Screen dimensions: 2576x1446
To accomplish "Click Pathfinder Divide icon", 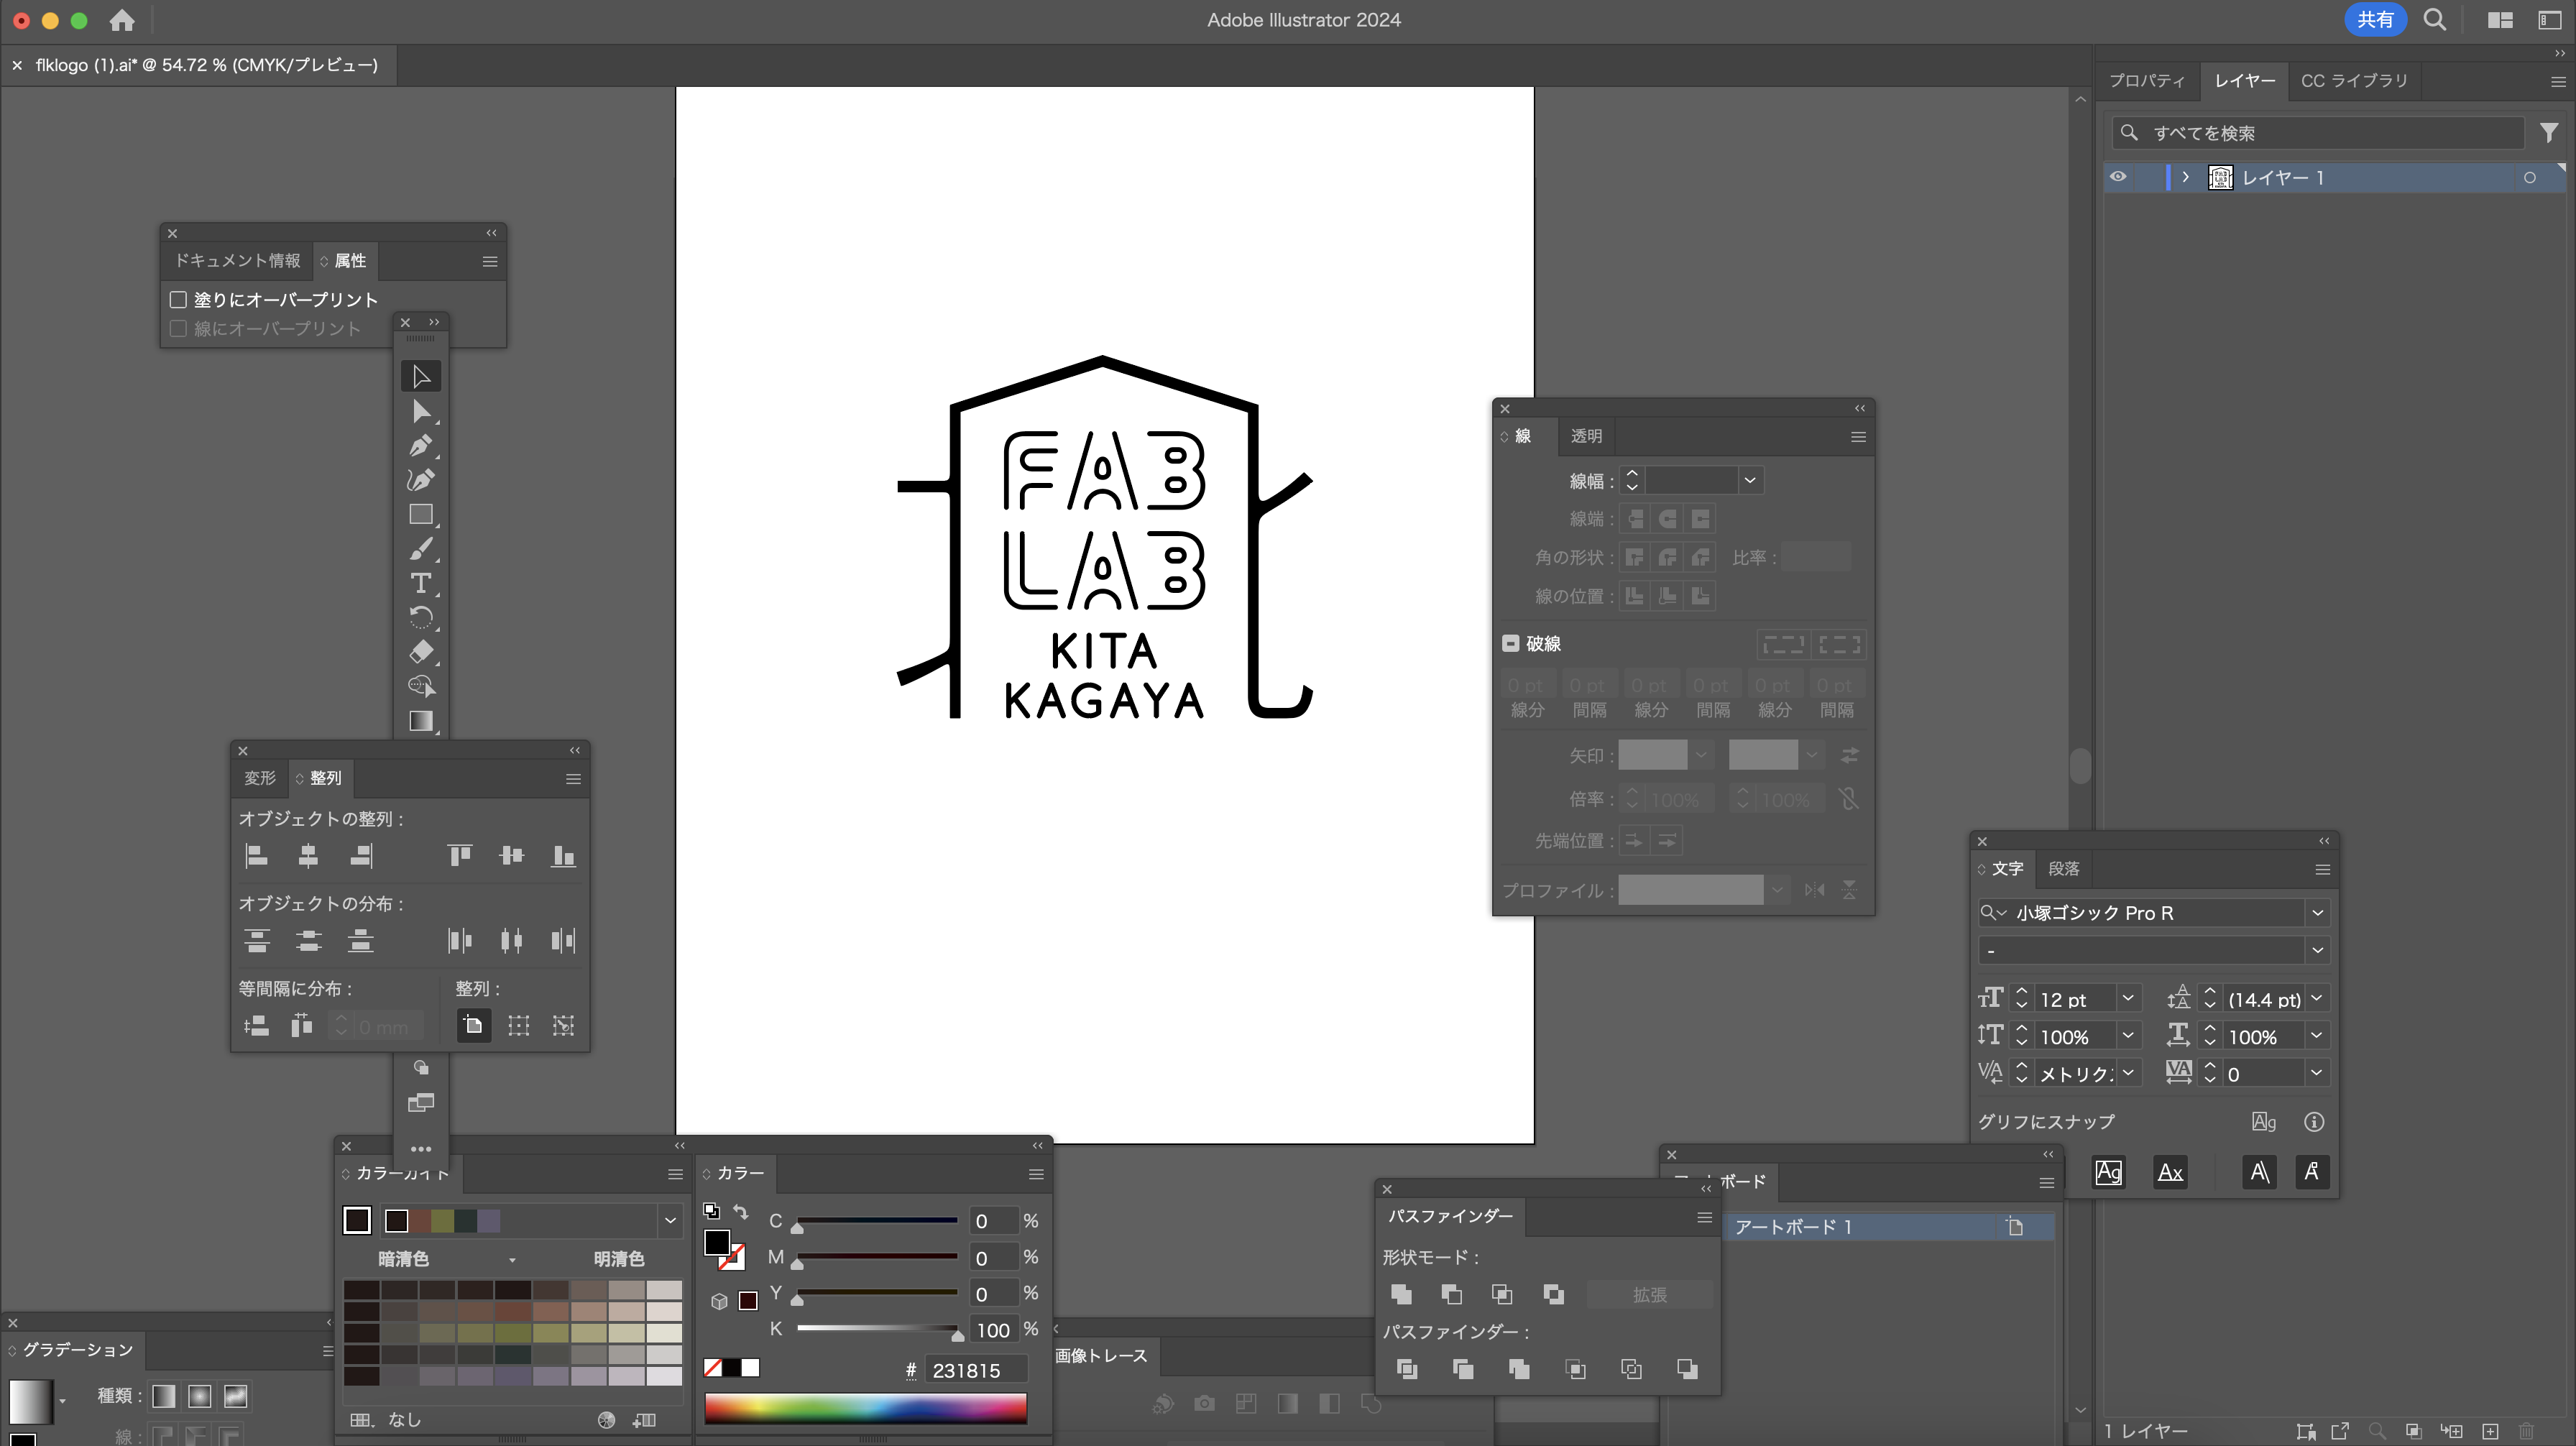I will [x=1407, y=1369].
